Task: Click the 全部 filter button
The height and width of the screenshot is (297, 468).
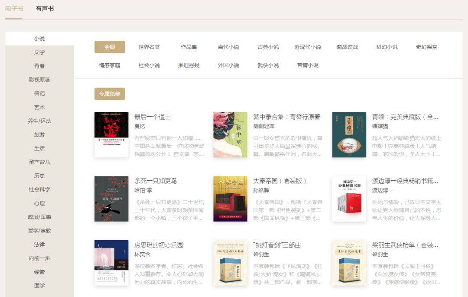Action: [110, 46]
